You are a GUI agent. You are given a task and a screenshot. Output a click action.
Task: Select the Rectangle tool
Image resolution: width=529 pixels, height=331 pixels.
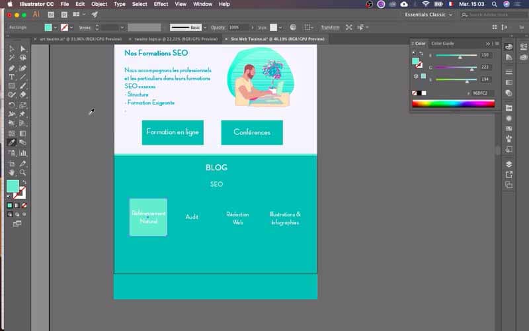(12, 86)
